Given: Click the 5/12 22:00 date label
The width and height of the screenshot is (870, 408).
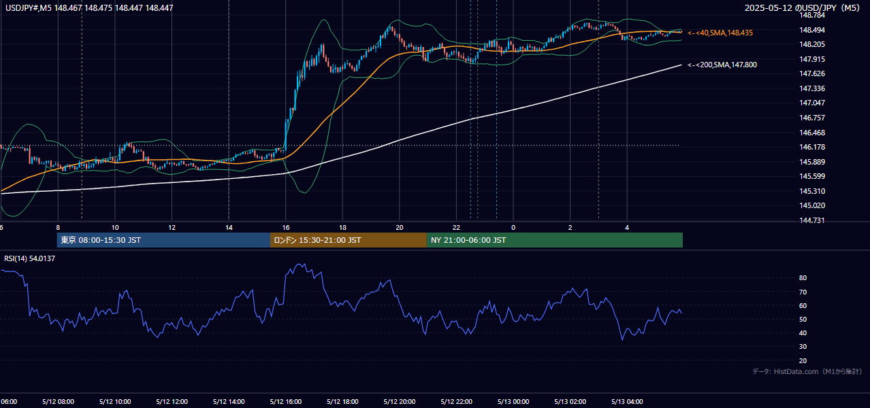Looking at the screenshot, I should click(456, 402).
